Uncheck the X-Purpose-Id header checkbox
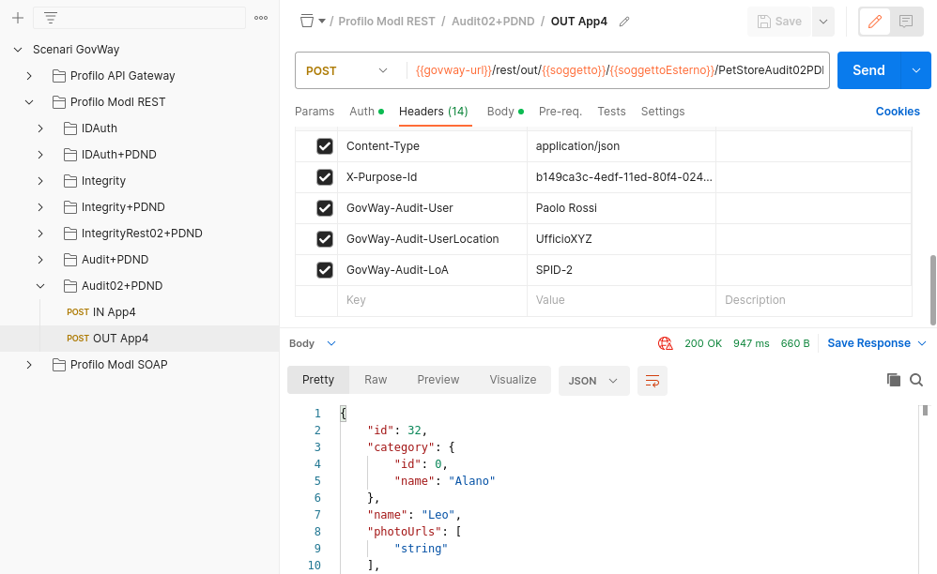This screenshot has height=574, width=937. click(x=325, y=177)
